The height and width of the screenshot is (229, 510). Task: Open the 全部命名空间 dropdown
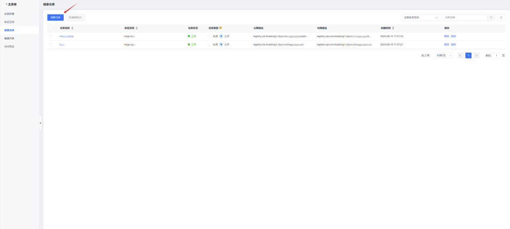tap(420, 17)
